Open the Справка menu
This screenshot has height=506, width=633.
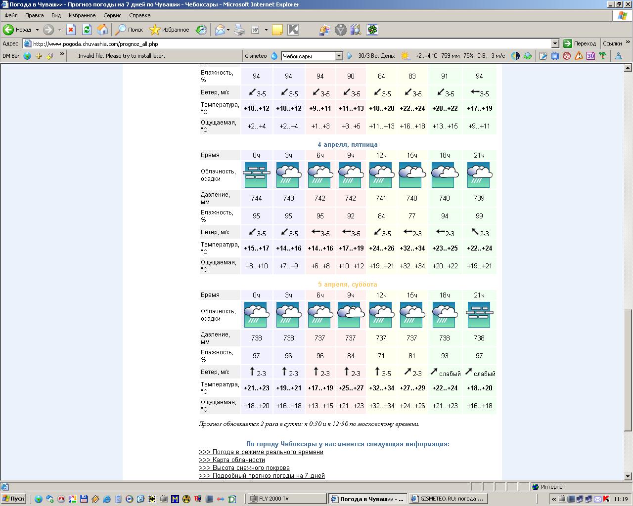coord(139,15)
